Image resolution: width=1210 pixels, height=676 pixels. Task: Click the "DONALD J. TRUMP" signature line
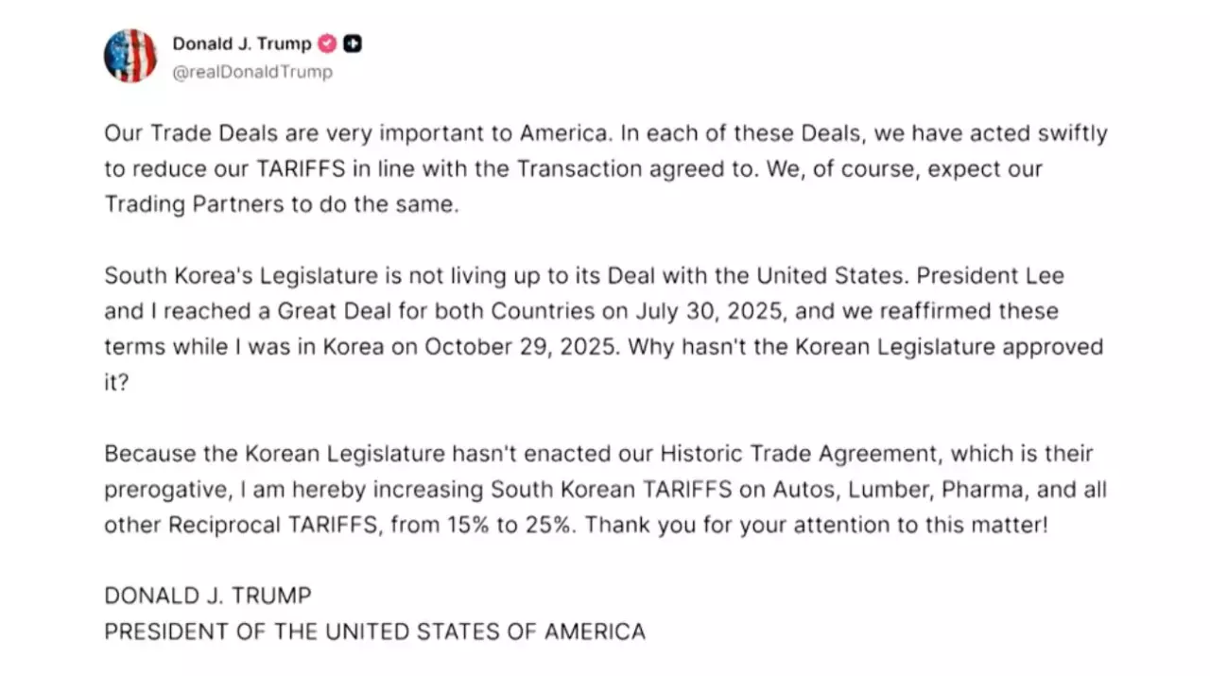pos(208,596)
